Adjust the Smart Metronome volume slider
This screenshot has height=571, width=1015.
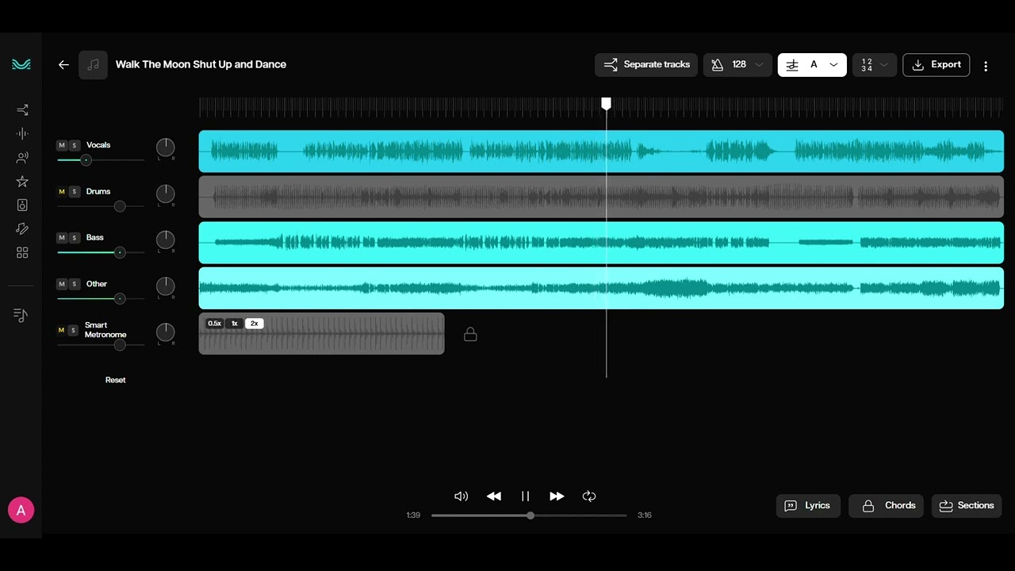pyautogui.click(x=101, y=345)
